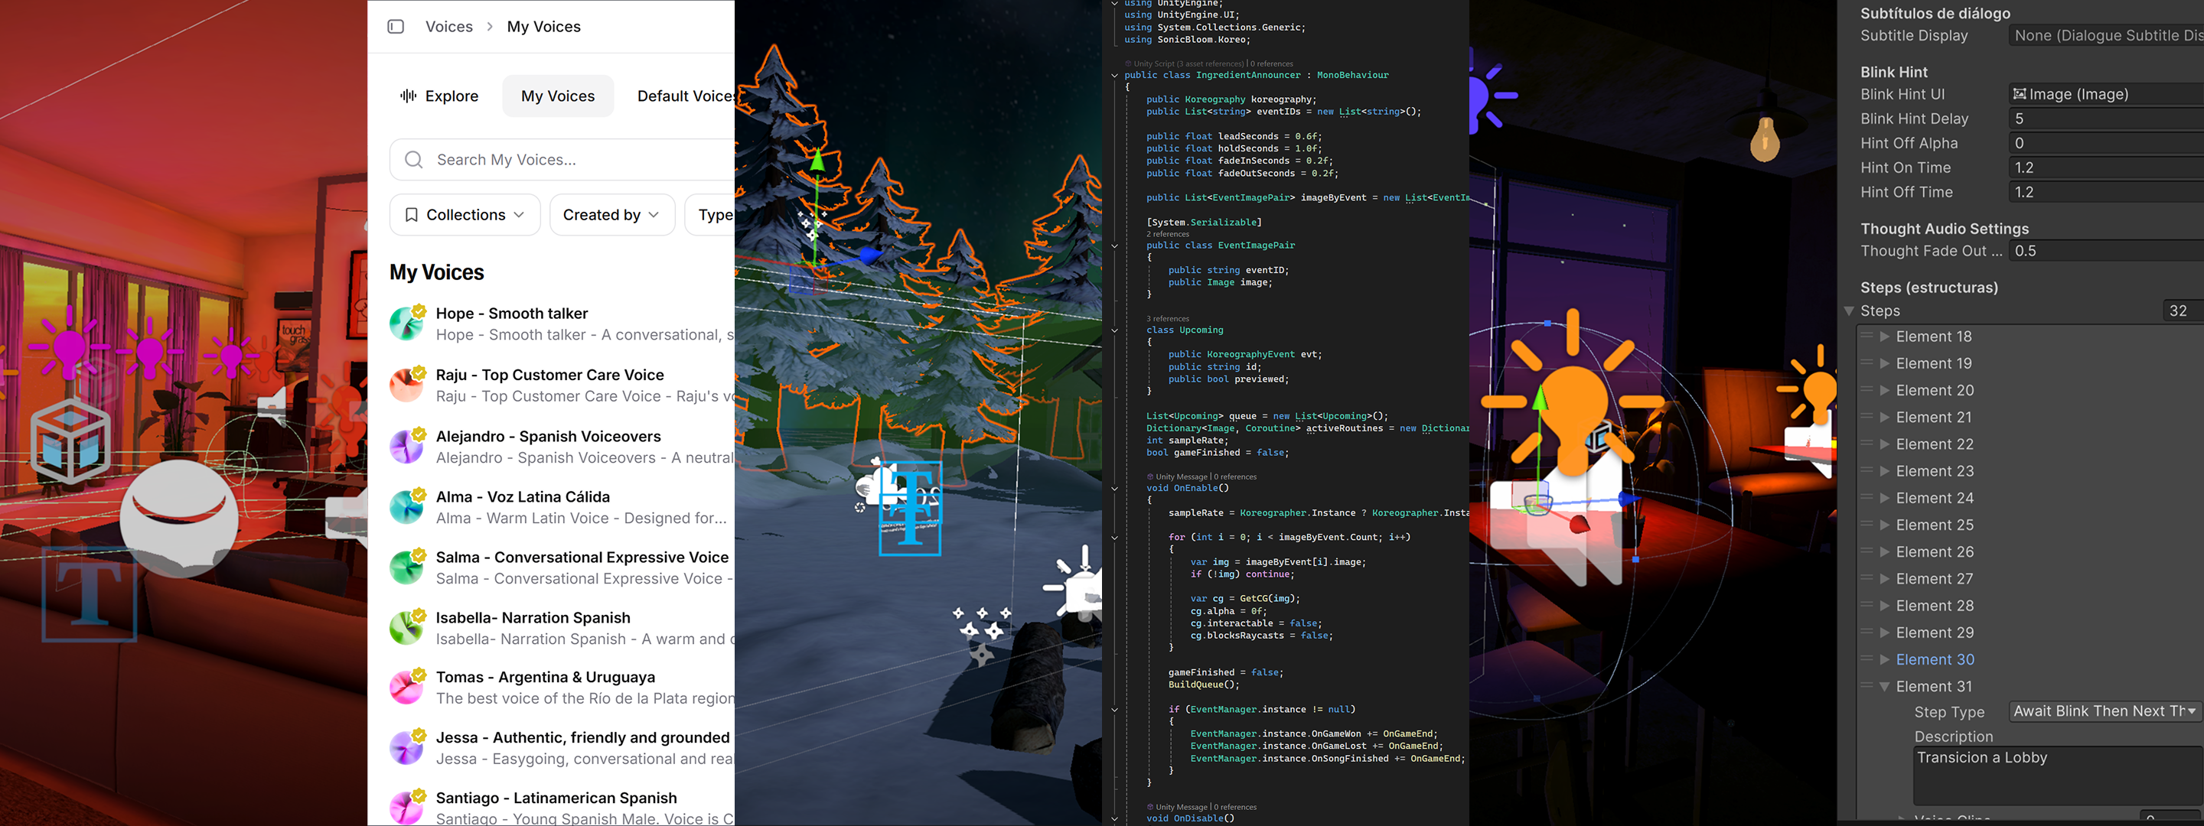This screenshot has height=826, width=2204.
Task: Edit the Thought Fade Out value
Action: [x=2105, y=251]
